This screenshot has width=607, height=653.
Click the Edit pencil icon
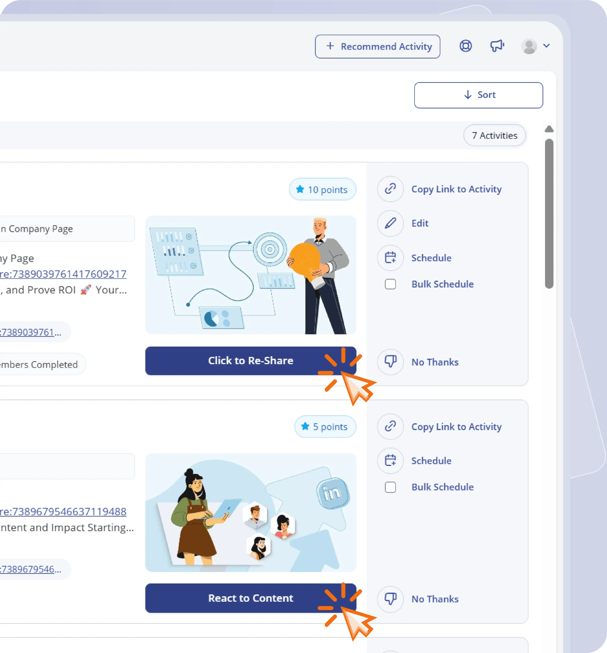coord(390,223)
